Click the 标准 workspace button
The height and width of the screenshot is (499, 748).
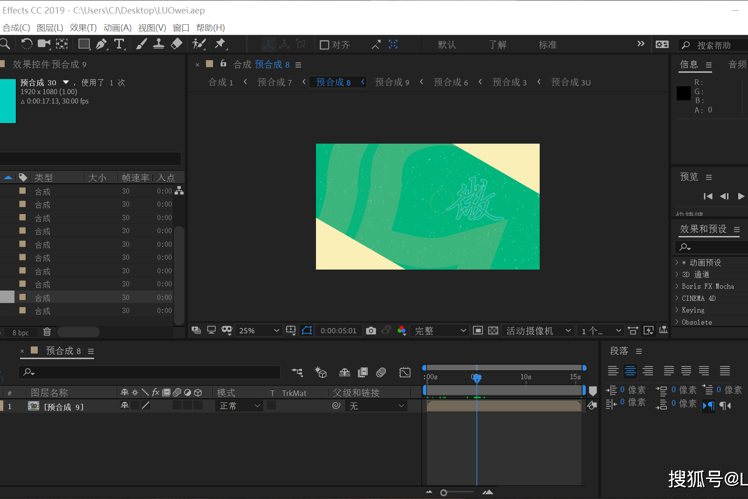pos(547,44)
